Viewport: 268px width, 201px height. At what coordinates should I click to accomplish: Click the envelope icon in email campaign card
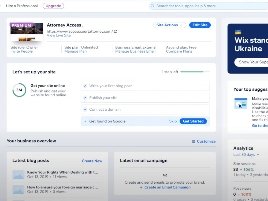tap(165, 175)
